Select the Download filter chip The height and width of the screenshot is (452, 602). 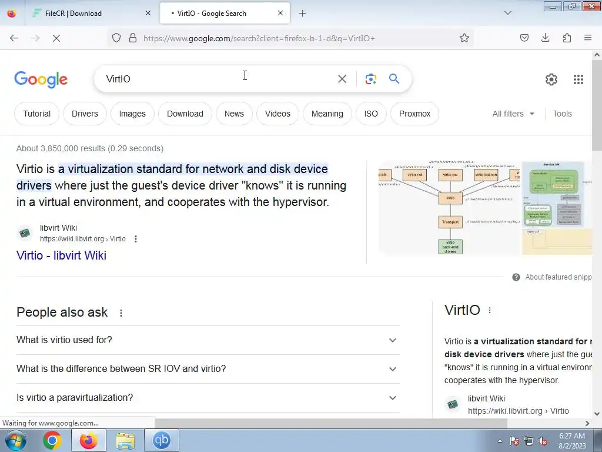(x=185, y=114)
